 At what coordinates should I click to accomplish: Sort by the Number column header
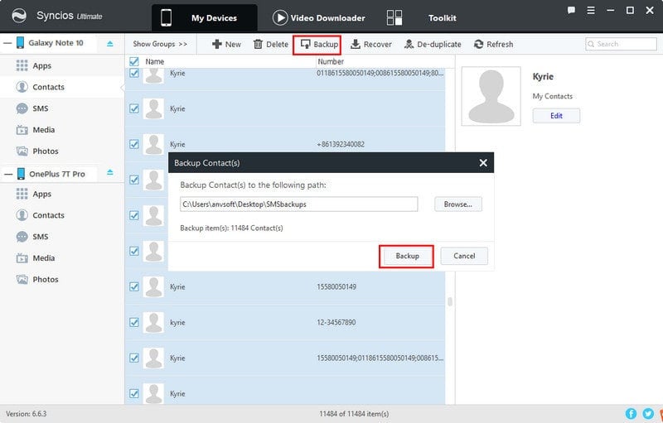(331, 61)
